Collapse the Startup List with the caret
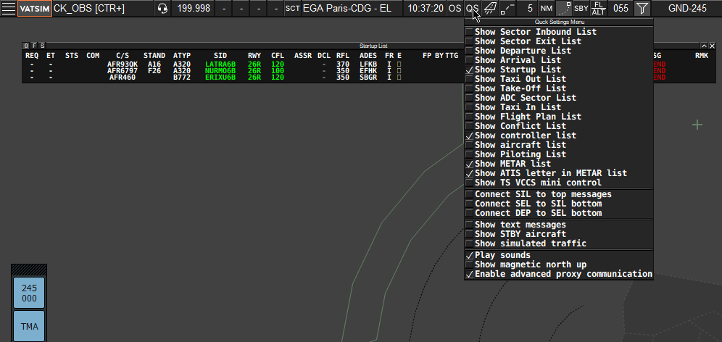 (x=704, y=46)
